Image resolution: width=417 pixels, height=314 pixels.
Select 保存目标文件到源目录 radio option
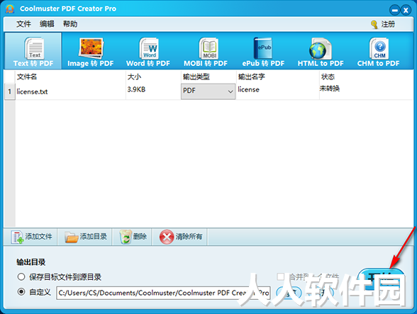[x=21, y=276]
